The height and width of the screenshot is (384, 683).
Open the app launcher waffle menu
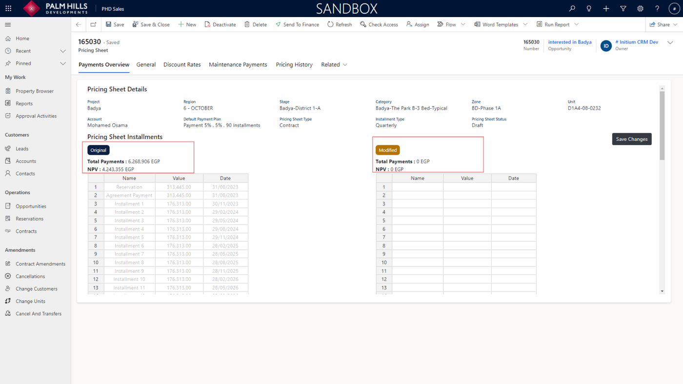tap(8, 8)
